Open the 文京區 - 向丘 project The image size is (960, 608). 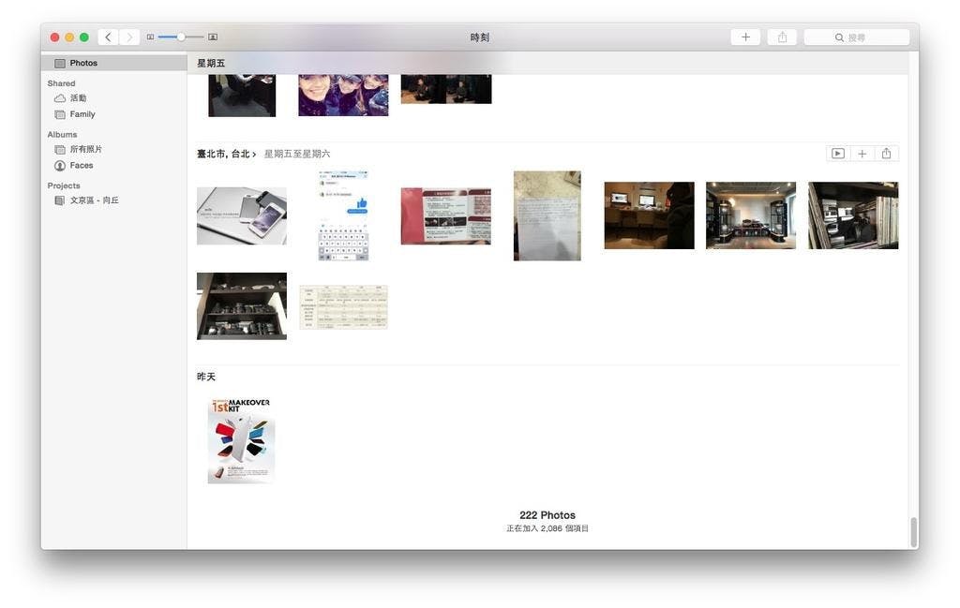point(95,200)
